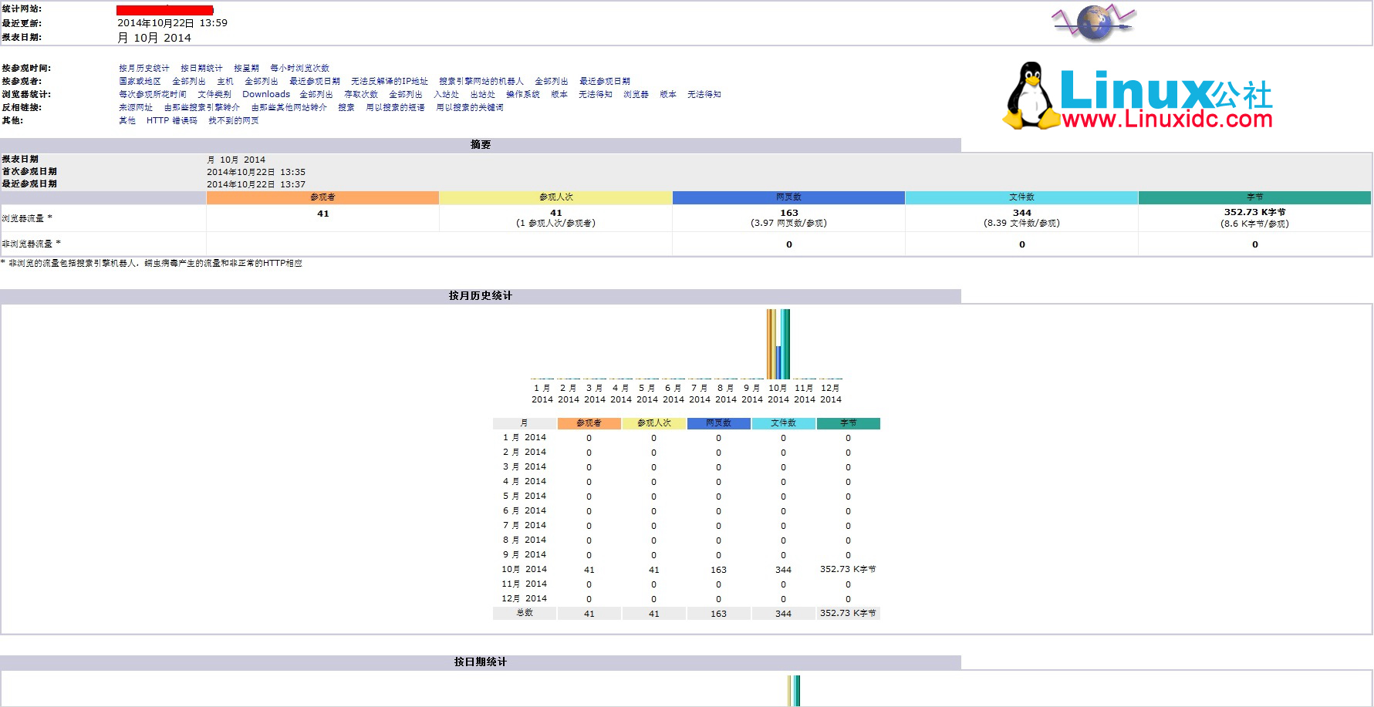
Task: Click the AWStats globe logo image
Action: [1094, 22]
